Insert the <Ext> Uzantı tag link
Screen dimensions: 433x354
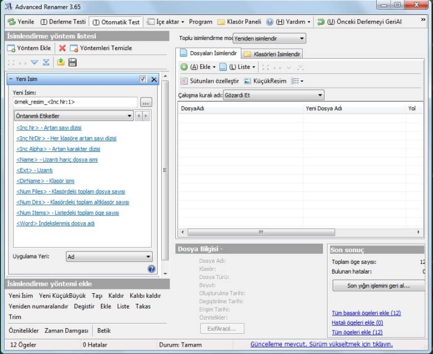[x=34, y=170]
